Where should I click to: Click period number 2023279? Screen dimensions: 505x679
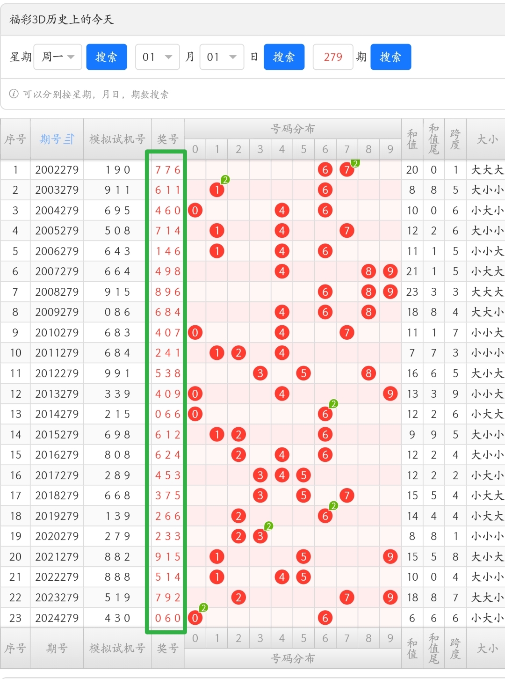click(57, 597)
